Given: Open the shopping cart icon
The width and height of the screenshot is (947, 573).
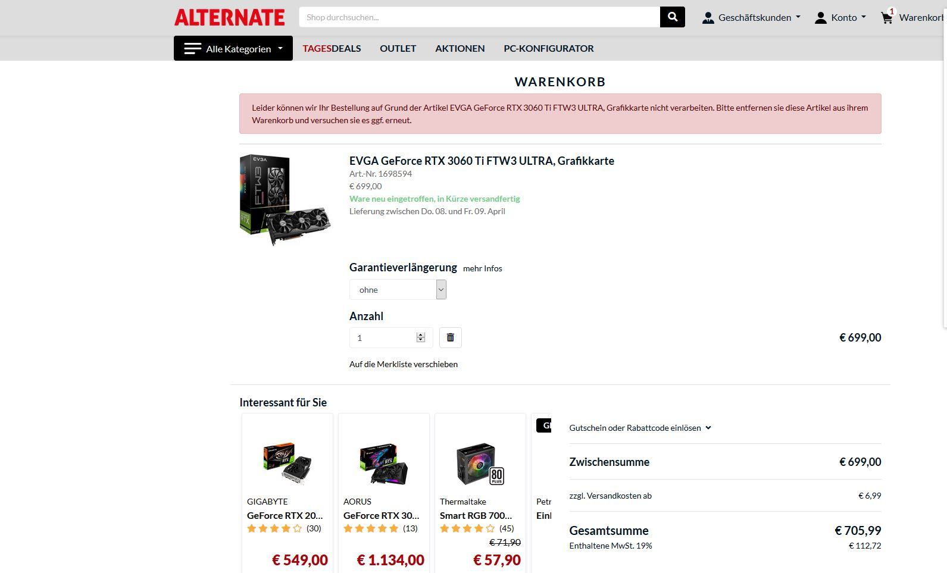Looking at the screenshot, I should point(887,18).
